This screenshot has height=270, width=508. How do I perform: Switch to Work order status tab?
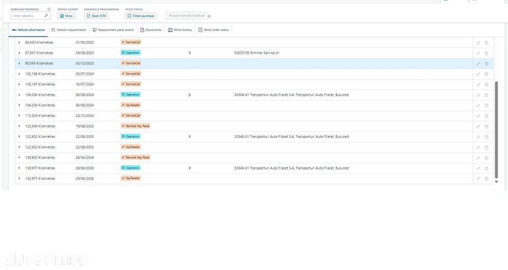pos(213,30)
